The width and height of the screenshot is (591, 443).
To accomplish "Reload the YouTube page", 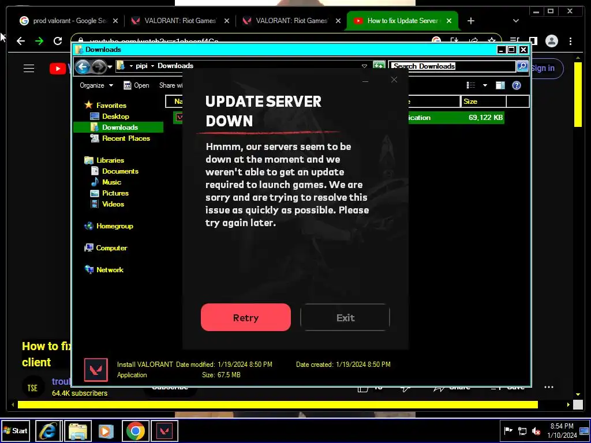I will (x=57, y=41).
